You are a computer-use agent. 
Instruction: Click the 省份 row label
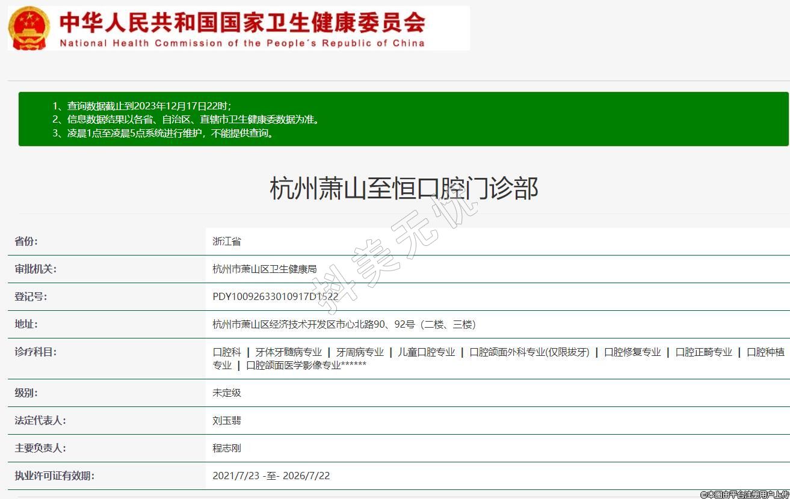pos(26,241)
